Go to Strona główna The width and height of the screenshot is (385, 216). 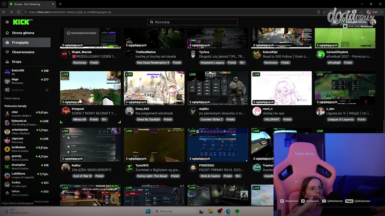(26, 33)
